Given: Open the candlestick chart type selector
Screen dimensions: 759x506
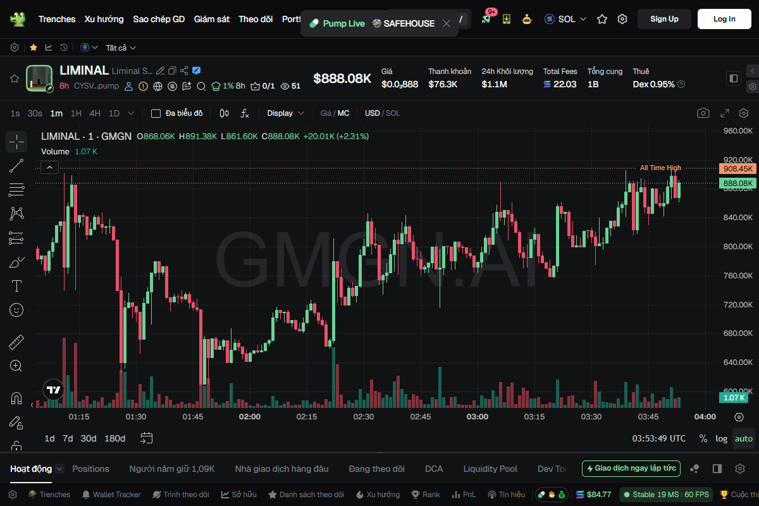Looking at the screenshot, I should point(224,113).
